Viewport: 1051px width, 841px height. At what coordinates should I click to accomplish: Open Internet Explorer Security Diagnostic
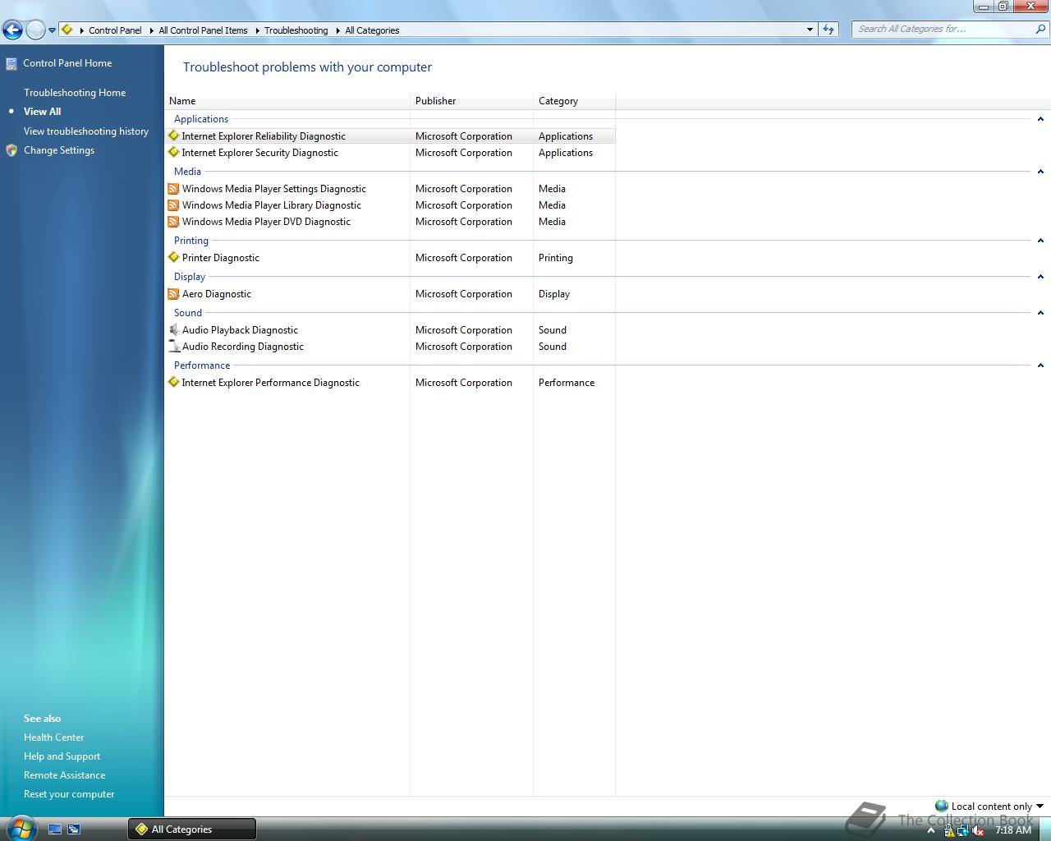click(259, 153)
